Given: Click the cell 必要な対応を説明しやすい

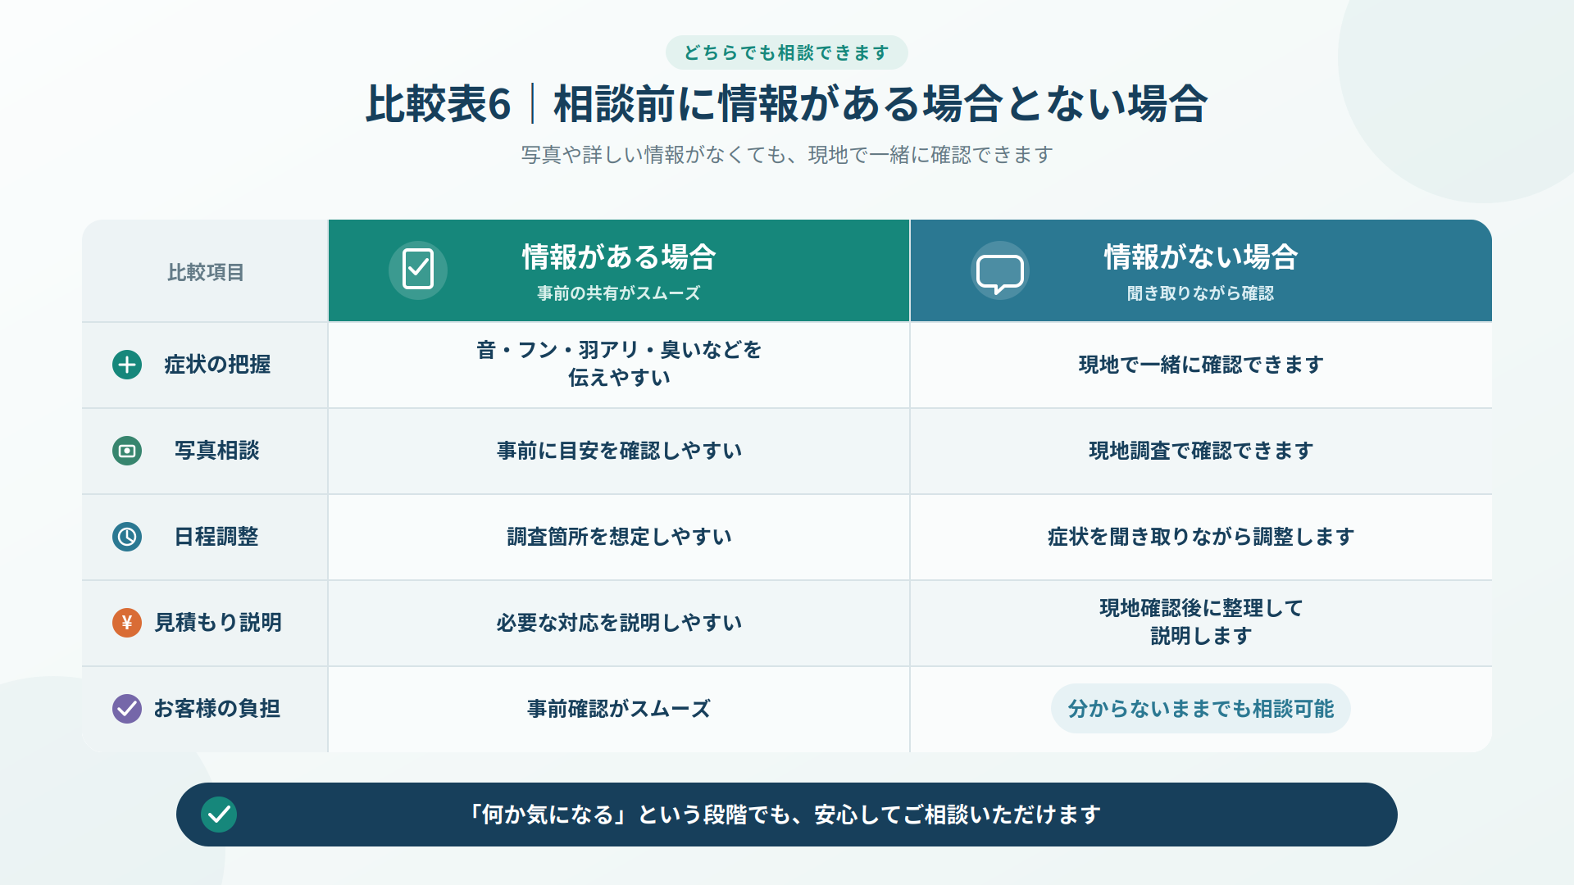Looking at the screenshot, I should click(x=619, y=623).
